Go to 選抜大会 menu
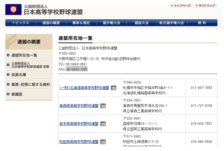This screenshot has height=151, width=224. (x=141, y=23)
